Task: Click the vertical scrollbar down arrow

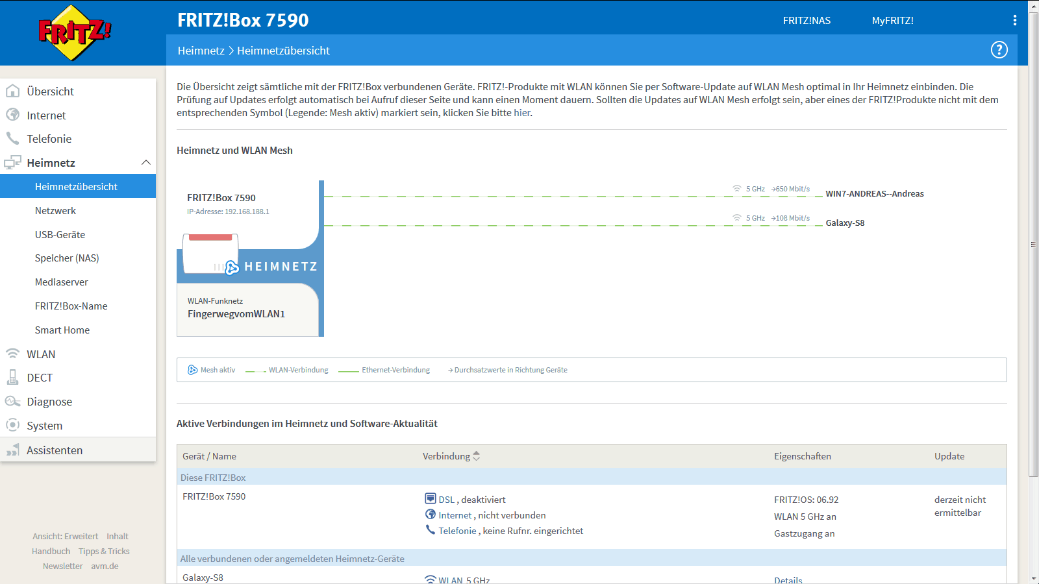Action: (x=1034, y=578)
